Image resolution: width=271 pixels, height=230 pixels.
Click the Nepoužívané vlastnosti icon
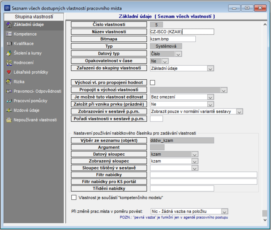(9, 120)
